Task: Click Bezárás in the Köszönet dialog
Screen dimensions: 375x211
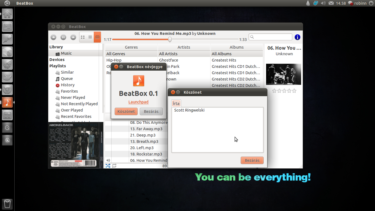Action: click(252, 160)
